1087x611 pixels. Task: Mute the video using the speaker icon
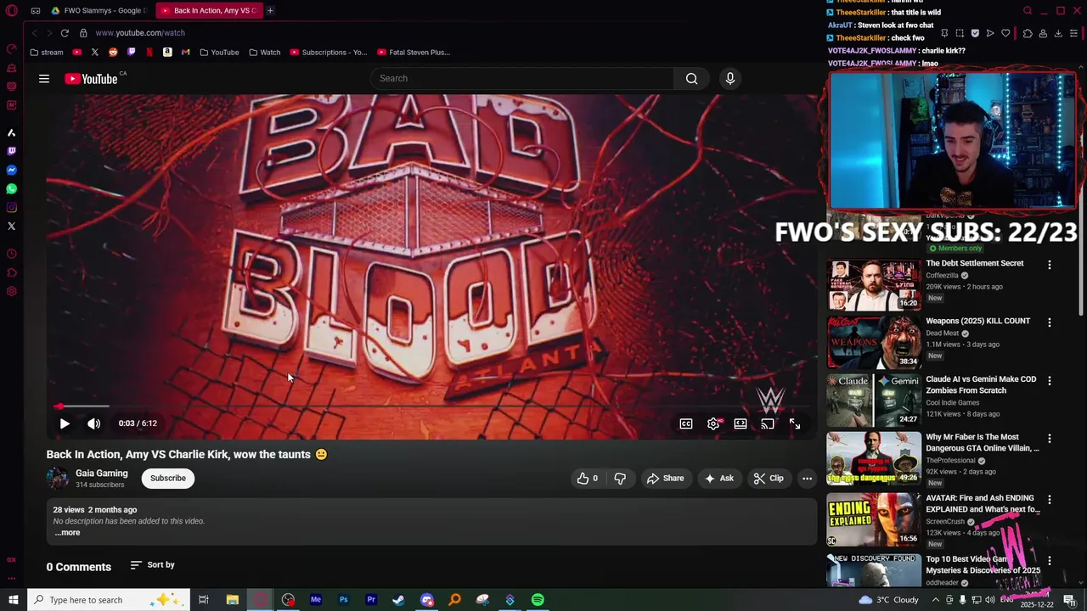93,423
